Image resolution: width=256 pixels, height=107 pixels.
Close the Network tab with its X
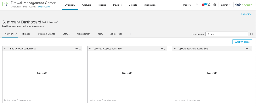(16, 34)
